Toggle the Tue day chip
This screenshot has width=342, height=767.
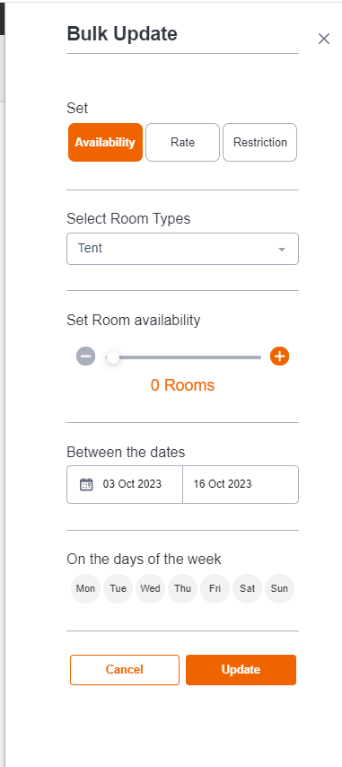coord(118,588)
